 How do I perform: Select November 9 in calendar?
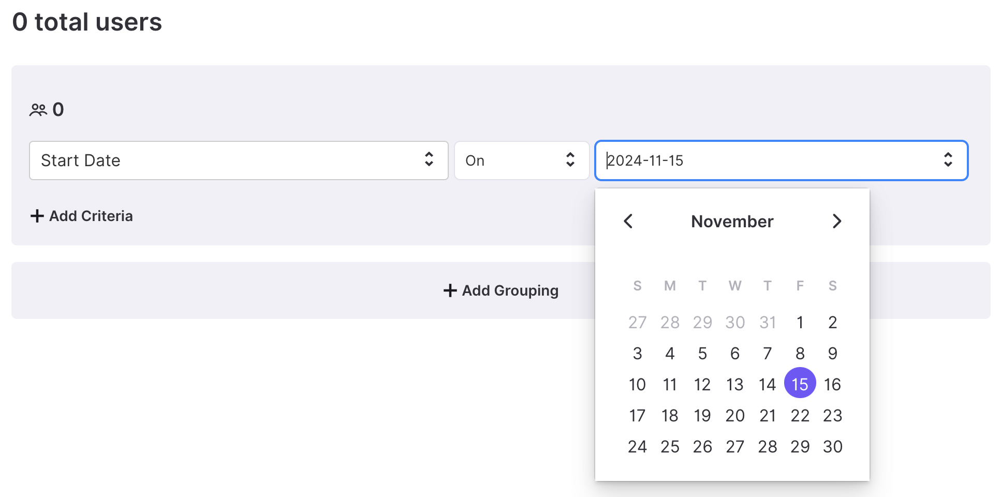(x=833, y=354)
